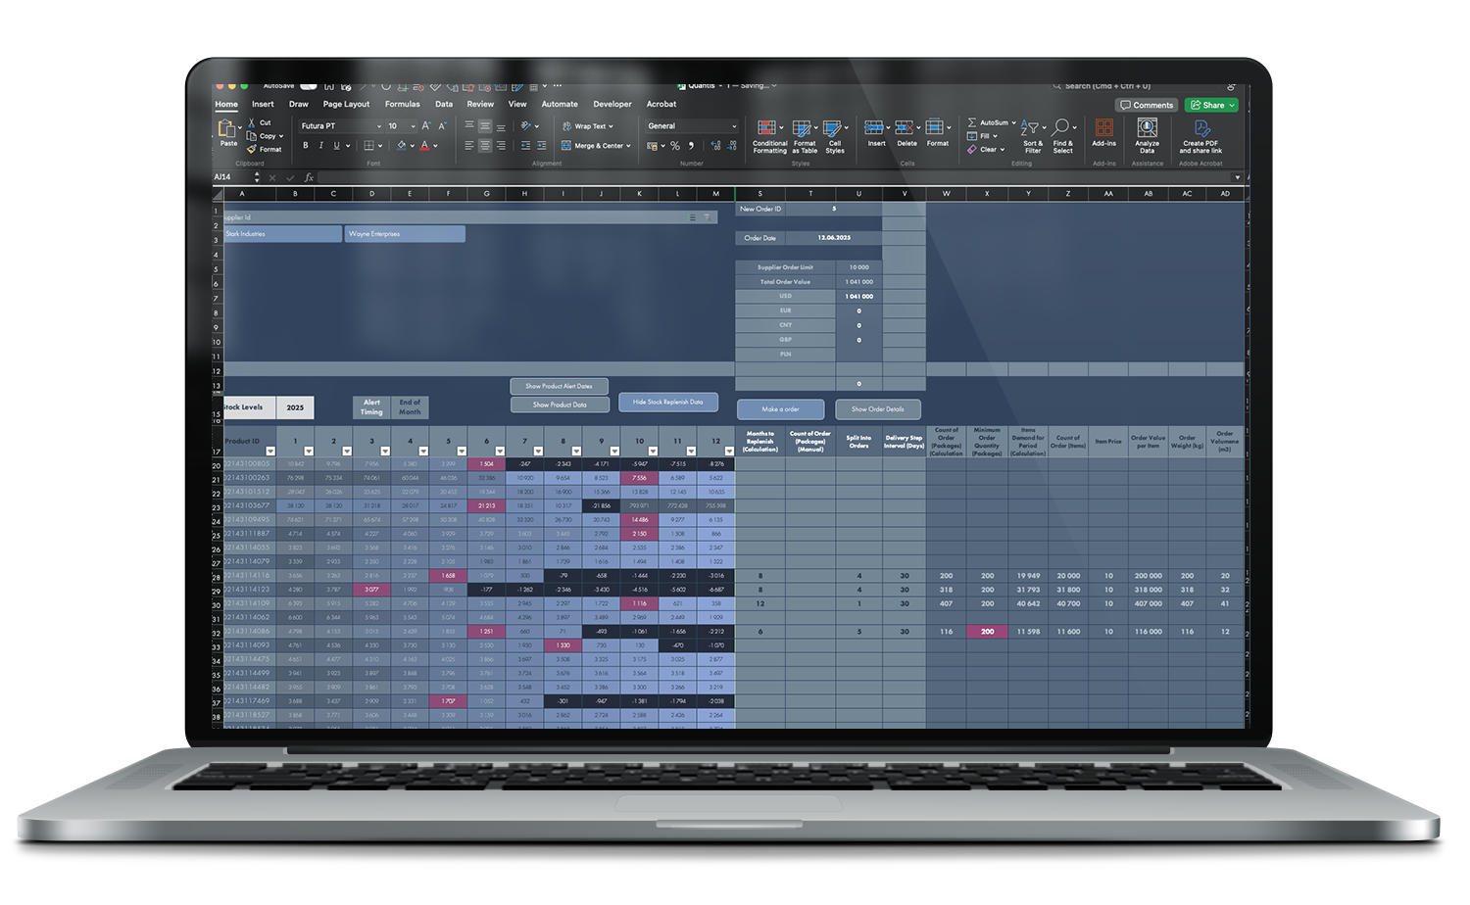This screenshot has width=1470, height=905.
Task: Decrease font size with smaller A icon
Action: pyautogui.click(x=442, y=125)
